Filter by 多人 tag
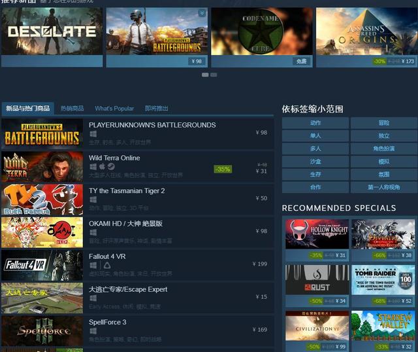This screenshot has height=352, width=418. pos(315,149)
